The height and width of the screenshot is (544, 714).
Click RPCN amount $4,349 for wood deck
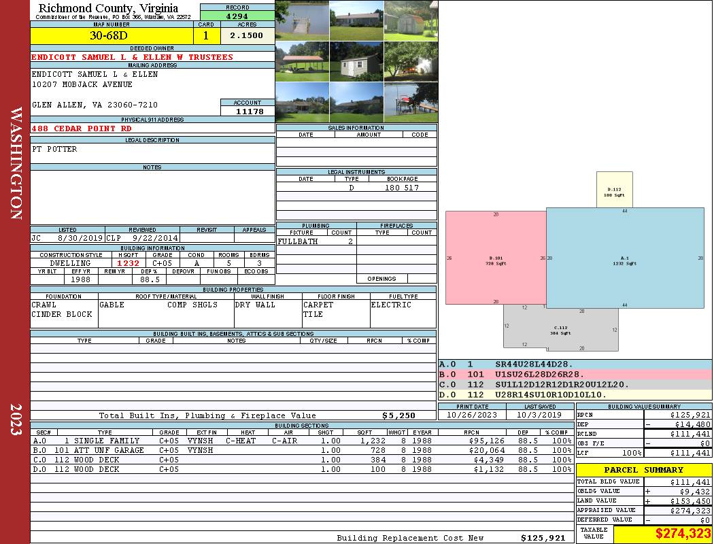(x=489, y=460)
